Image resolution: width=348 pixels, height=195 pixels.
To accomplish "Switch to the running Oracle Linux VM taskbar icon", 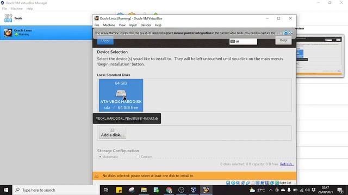I will click(206, 190).
